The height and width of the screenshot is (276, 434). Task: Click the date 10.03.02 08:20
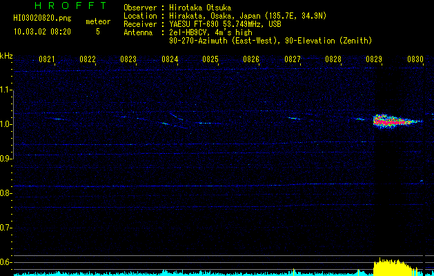pos(42,32)
